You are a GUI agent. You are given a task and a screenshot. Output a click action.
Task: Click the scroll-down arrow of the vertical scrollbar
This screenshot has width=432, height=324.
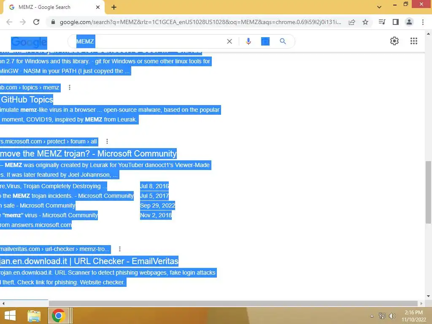click(x=428, y=296)
